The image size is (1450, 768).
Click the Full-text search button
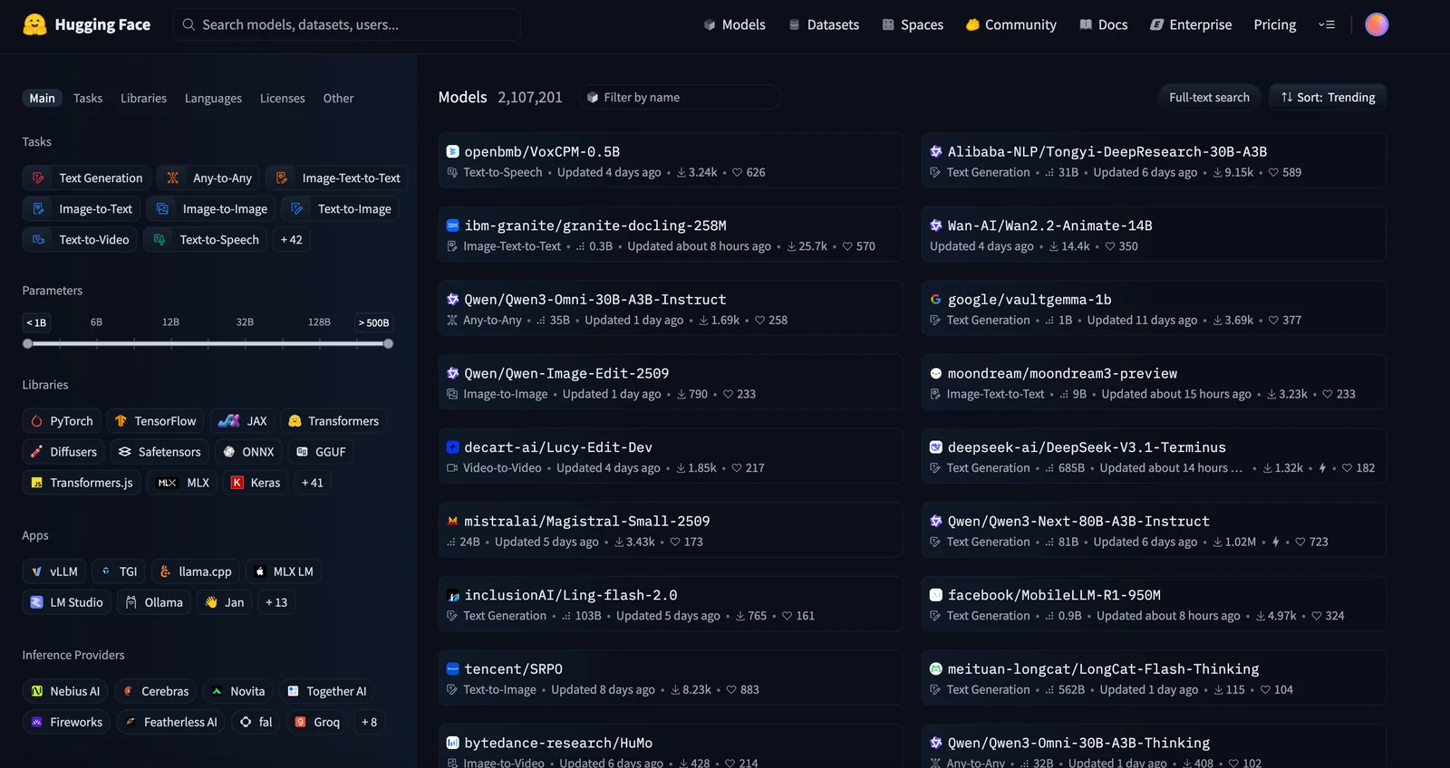(1208, 98)
